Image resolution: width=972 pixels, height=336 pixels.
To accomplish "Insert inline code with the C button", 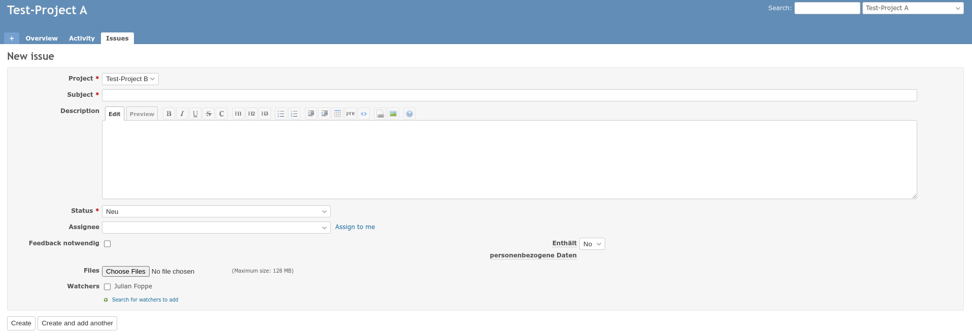I will (x=222, y=114).
